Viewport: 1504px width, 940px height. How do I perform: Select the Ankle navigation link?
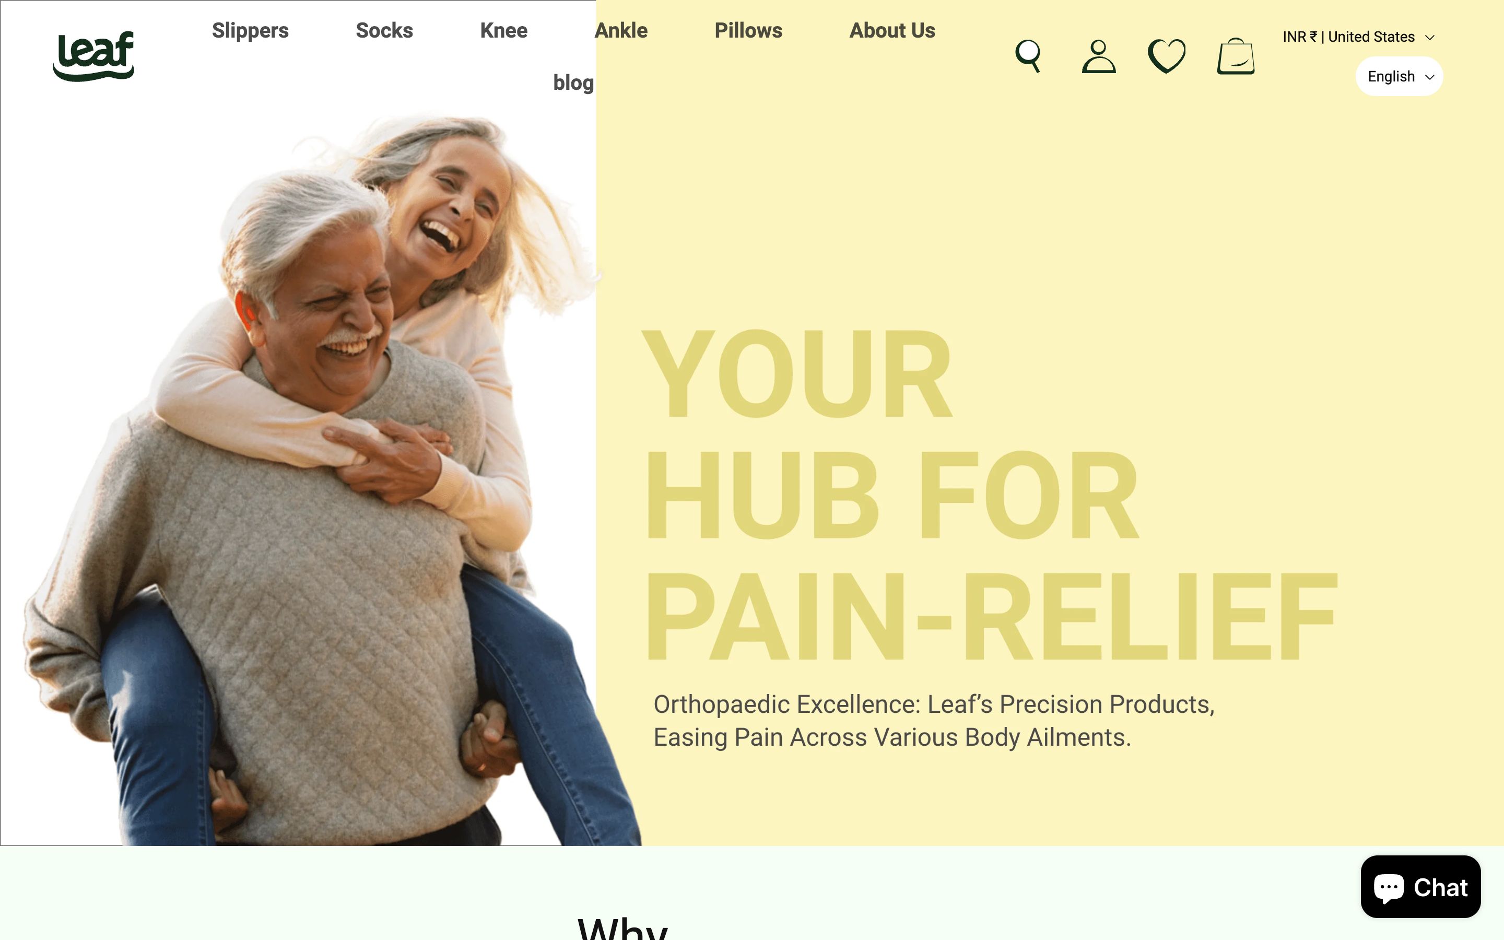click(x=621, y=30)
